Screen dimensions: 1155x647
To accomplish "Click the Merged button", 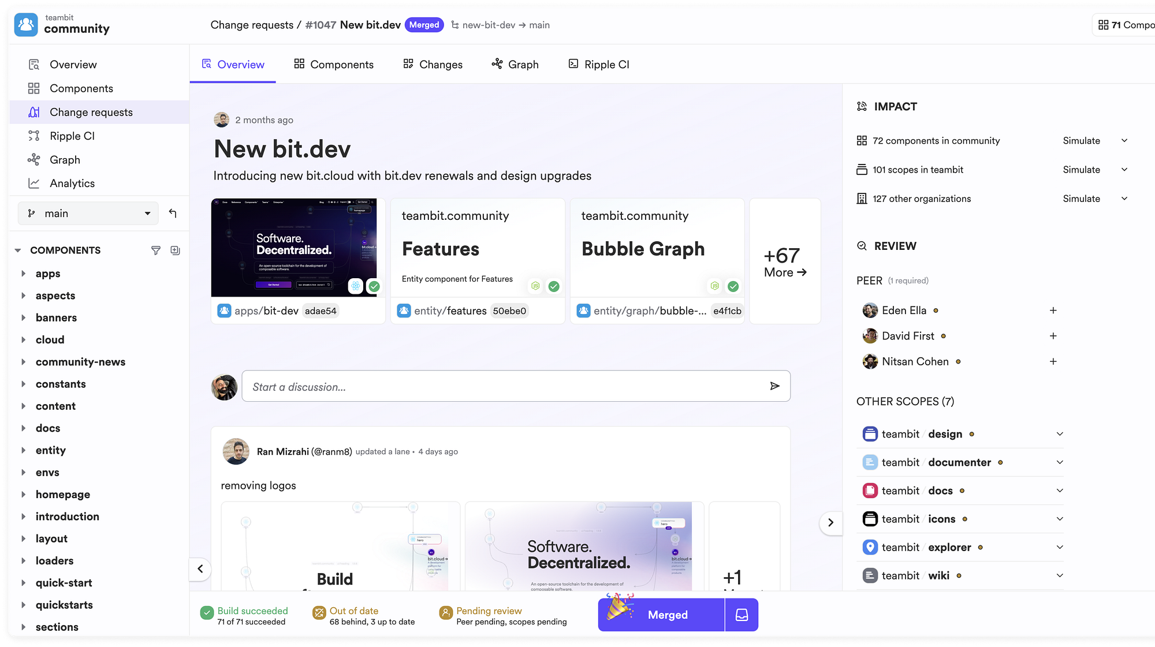I will (x=661, y=615).
